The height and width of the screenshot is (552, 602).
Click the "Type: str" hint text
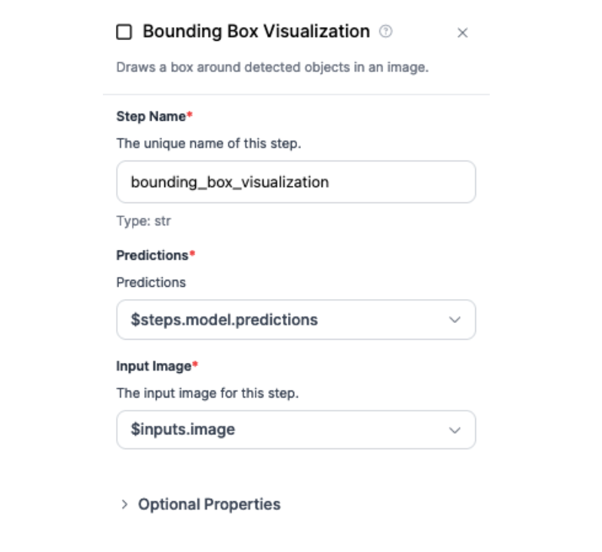(x=144, y=221)
